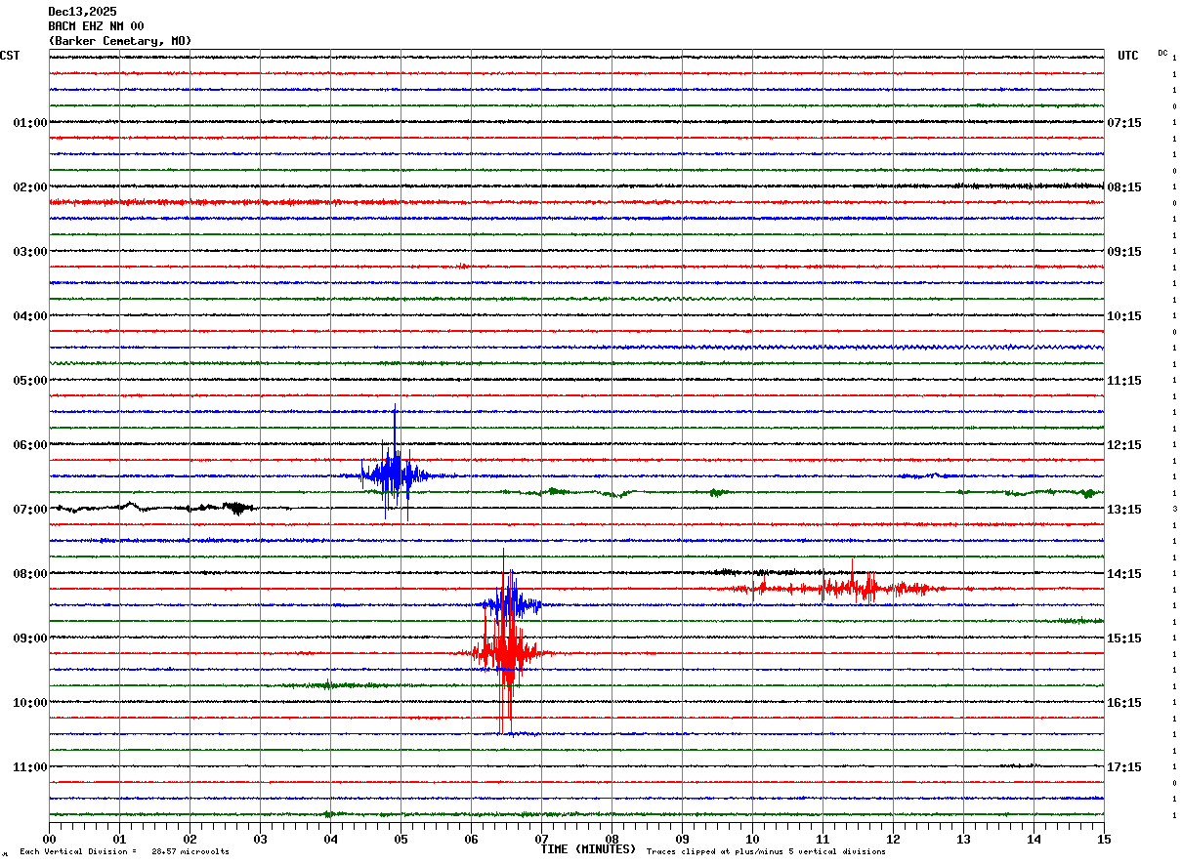Click the vertical division microvolts note

tap(124, 852)
